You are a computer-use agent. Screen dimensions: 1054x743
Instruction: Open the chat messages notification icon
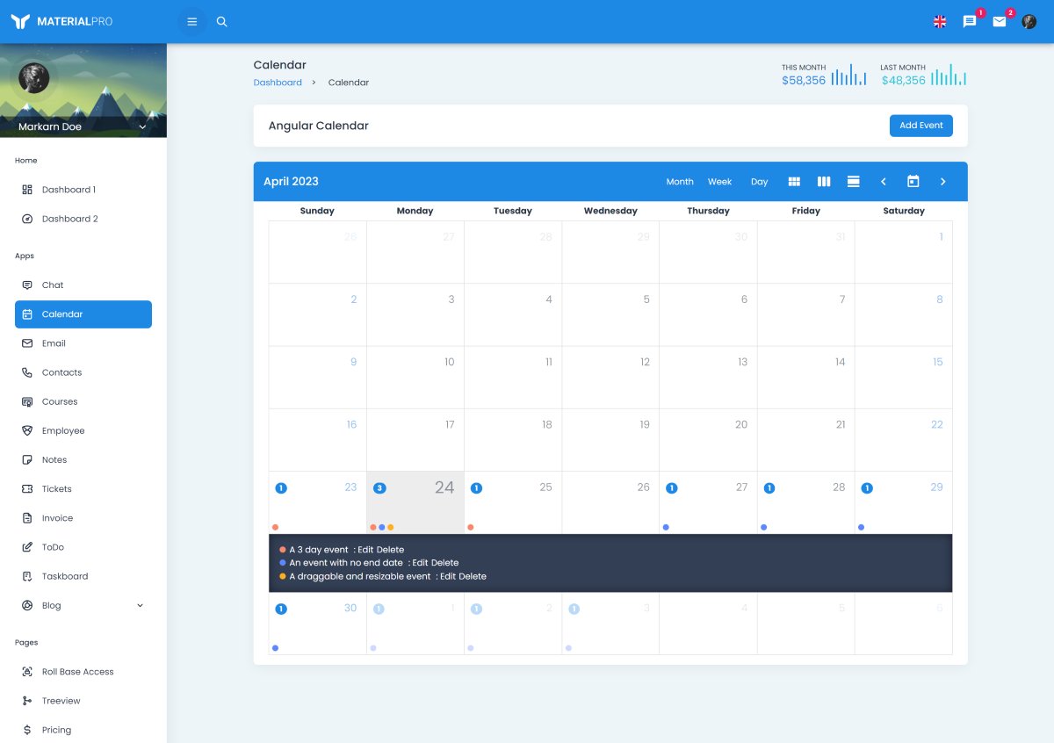pyautogui.click(x=970, y=22)
